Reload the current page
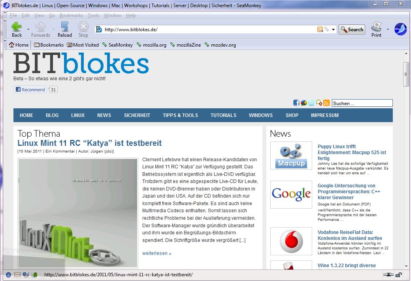 [x=64, y=29]
